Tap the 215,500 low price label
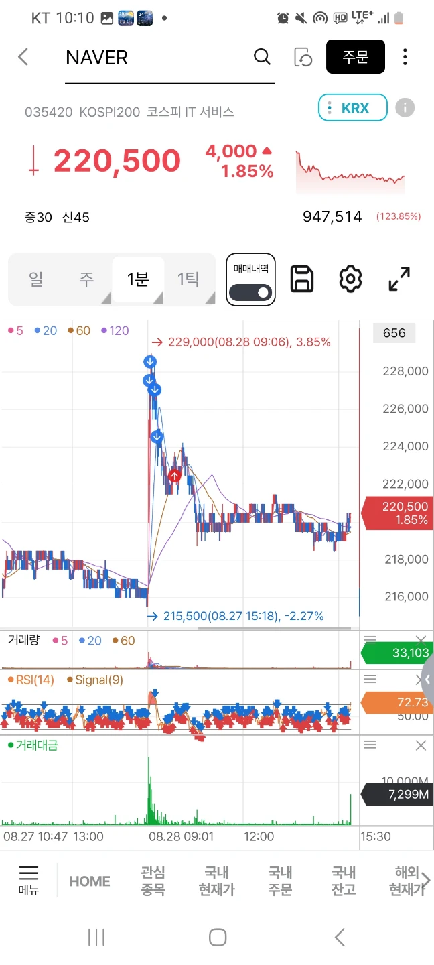This screenshot has height=965, width=434. click(x=235, y=616)
